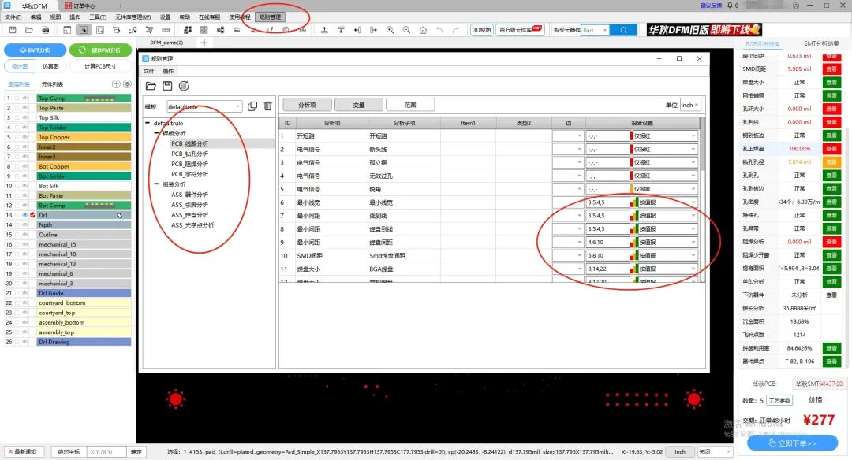Click the layer settings icon beside plus
Screen dimensions: 852x460
coord(127,84)
